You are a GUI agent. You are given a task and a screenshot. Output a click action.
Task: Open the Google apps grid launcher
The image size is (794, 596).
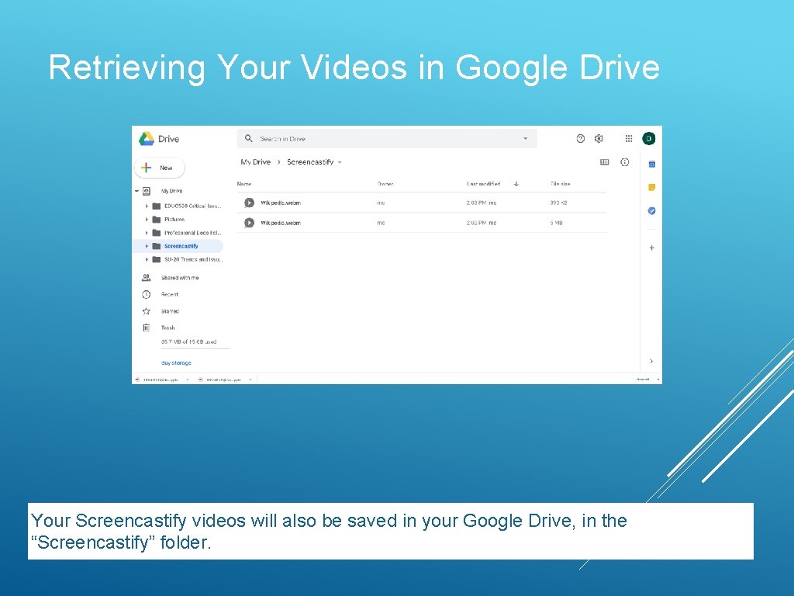(x=628, y=138)
